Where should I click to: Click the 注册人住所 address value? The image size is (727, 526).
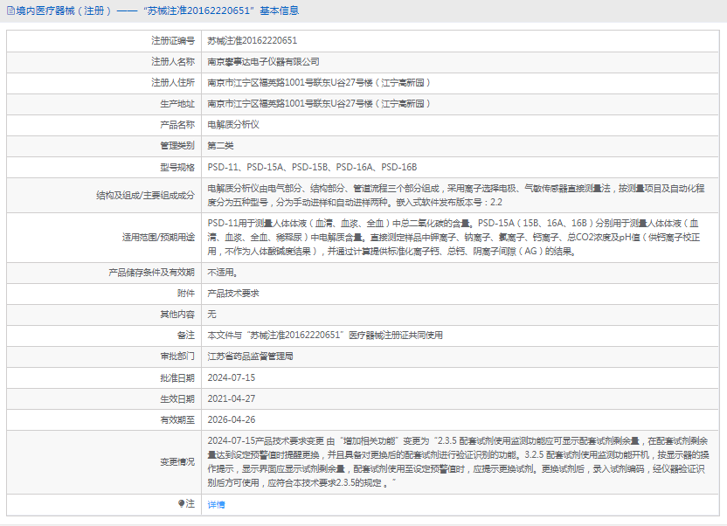319,82
